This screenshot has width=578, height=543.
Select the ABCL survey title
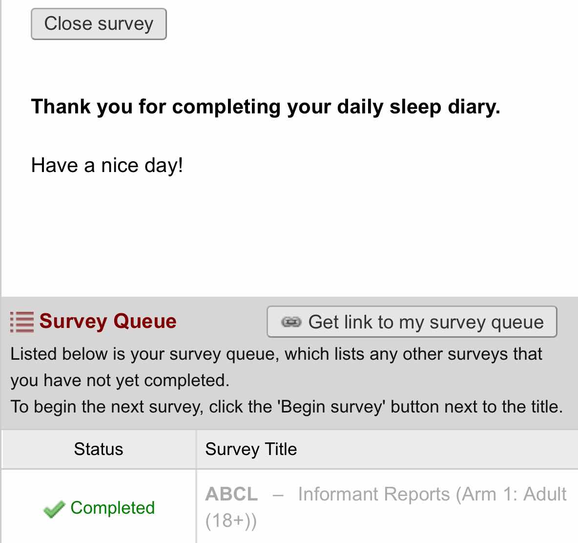pyautogui.click(x=231, y=494)
